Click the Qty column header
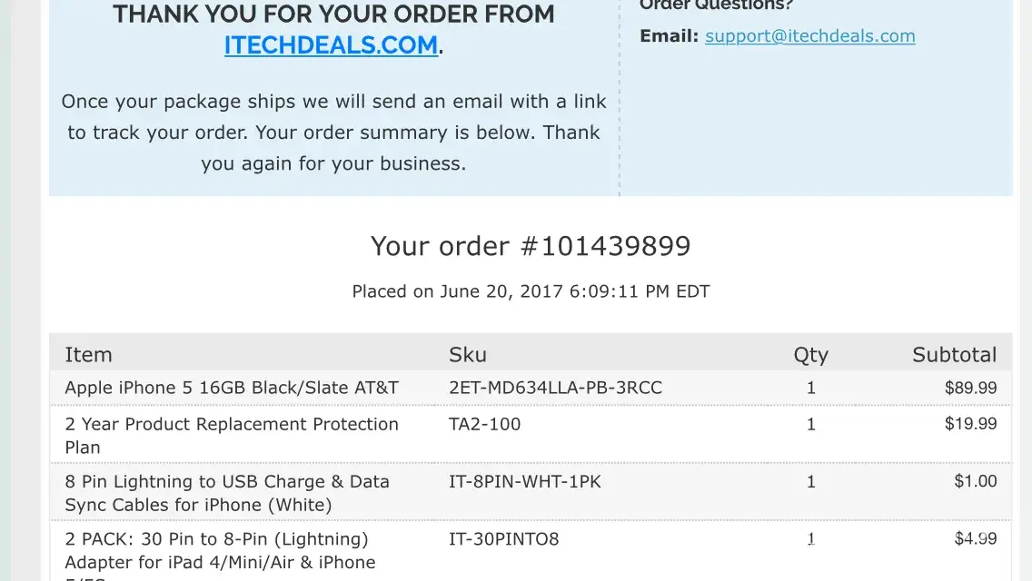 810,355
